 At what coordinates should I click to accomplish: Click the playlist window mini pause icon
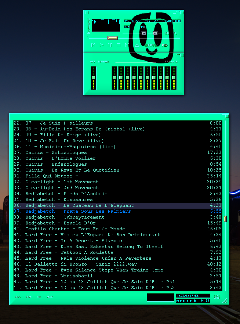[184, 300]
